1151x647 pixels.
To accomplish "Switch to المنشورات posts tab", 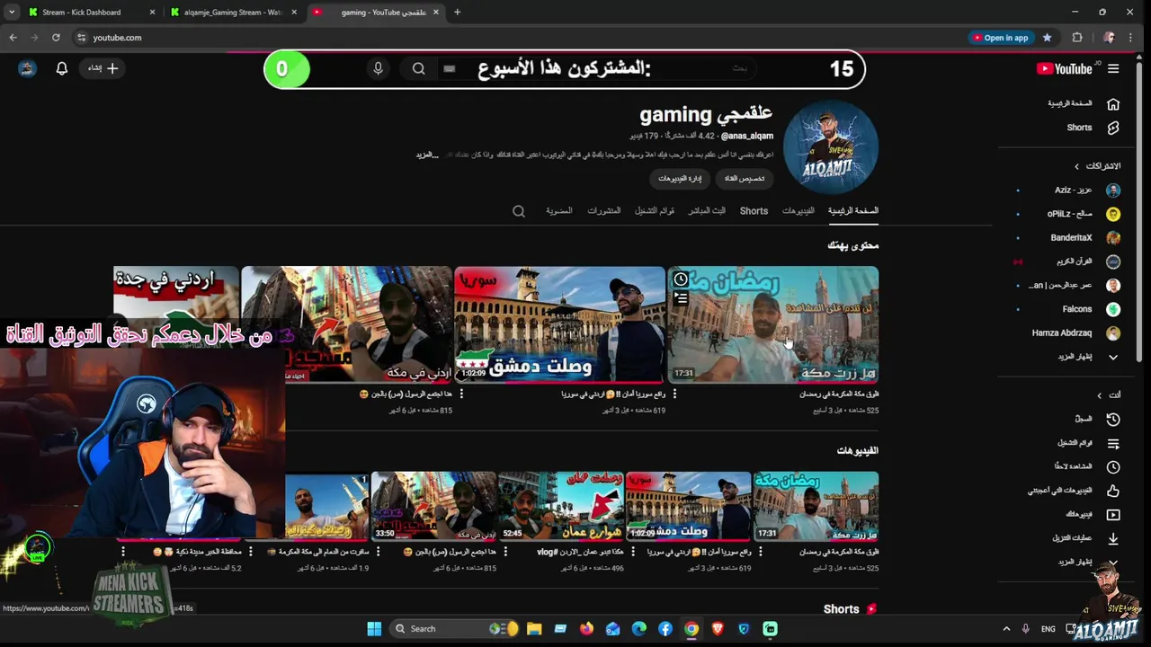I will (603, 211).
